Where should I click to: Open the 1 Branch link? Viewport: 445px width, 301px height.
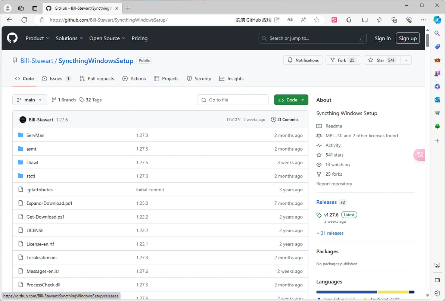point(64,100)
